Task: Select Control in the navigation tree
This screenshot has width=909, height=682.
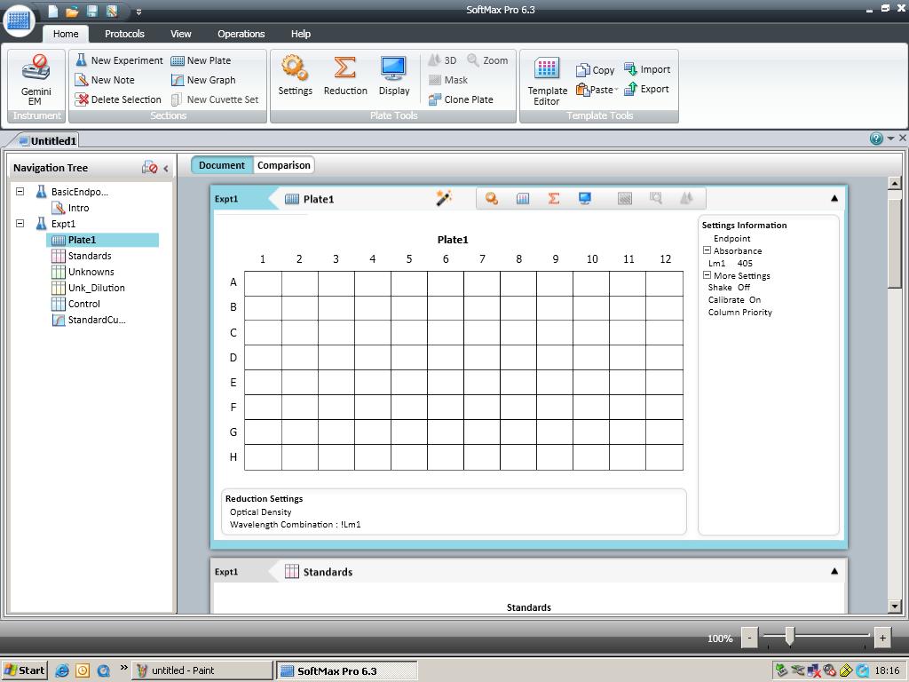Action: [76, 304]
